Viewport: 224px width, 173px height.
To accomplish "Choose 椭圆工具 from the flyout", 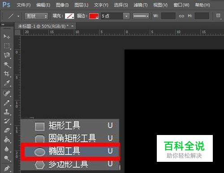I will 72,151.
